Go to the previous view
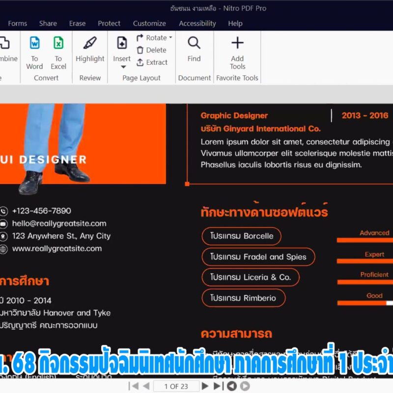This screenshot has height=393, width=393. point(231,386)
